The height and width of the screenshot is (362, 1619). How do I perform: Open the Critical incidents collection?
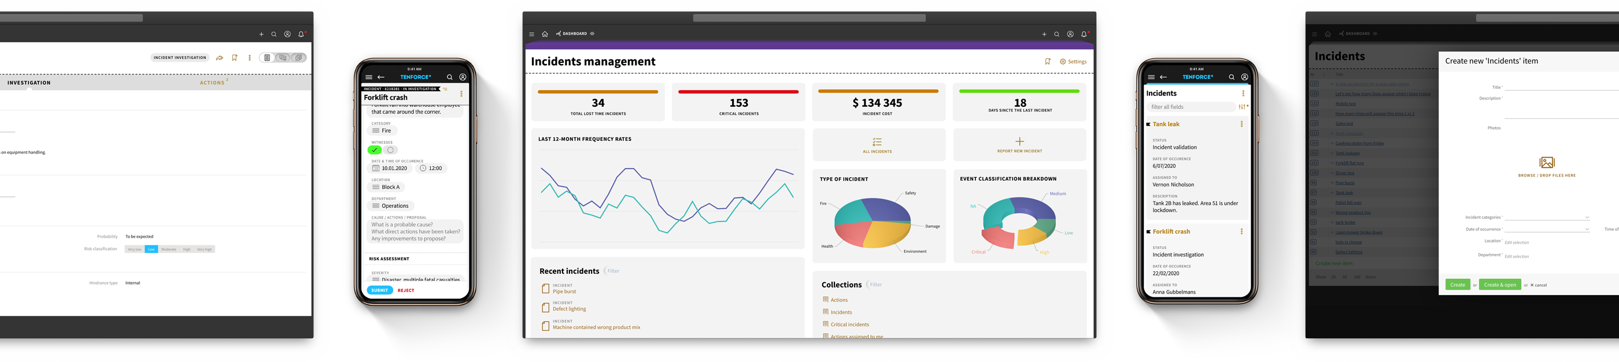[x=850, y=324]
